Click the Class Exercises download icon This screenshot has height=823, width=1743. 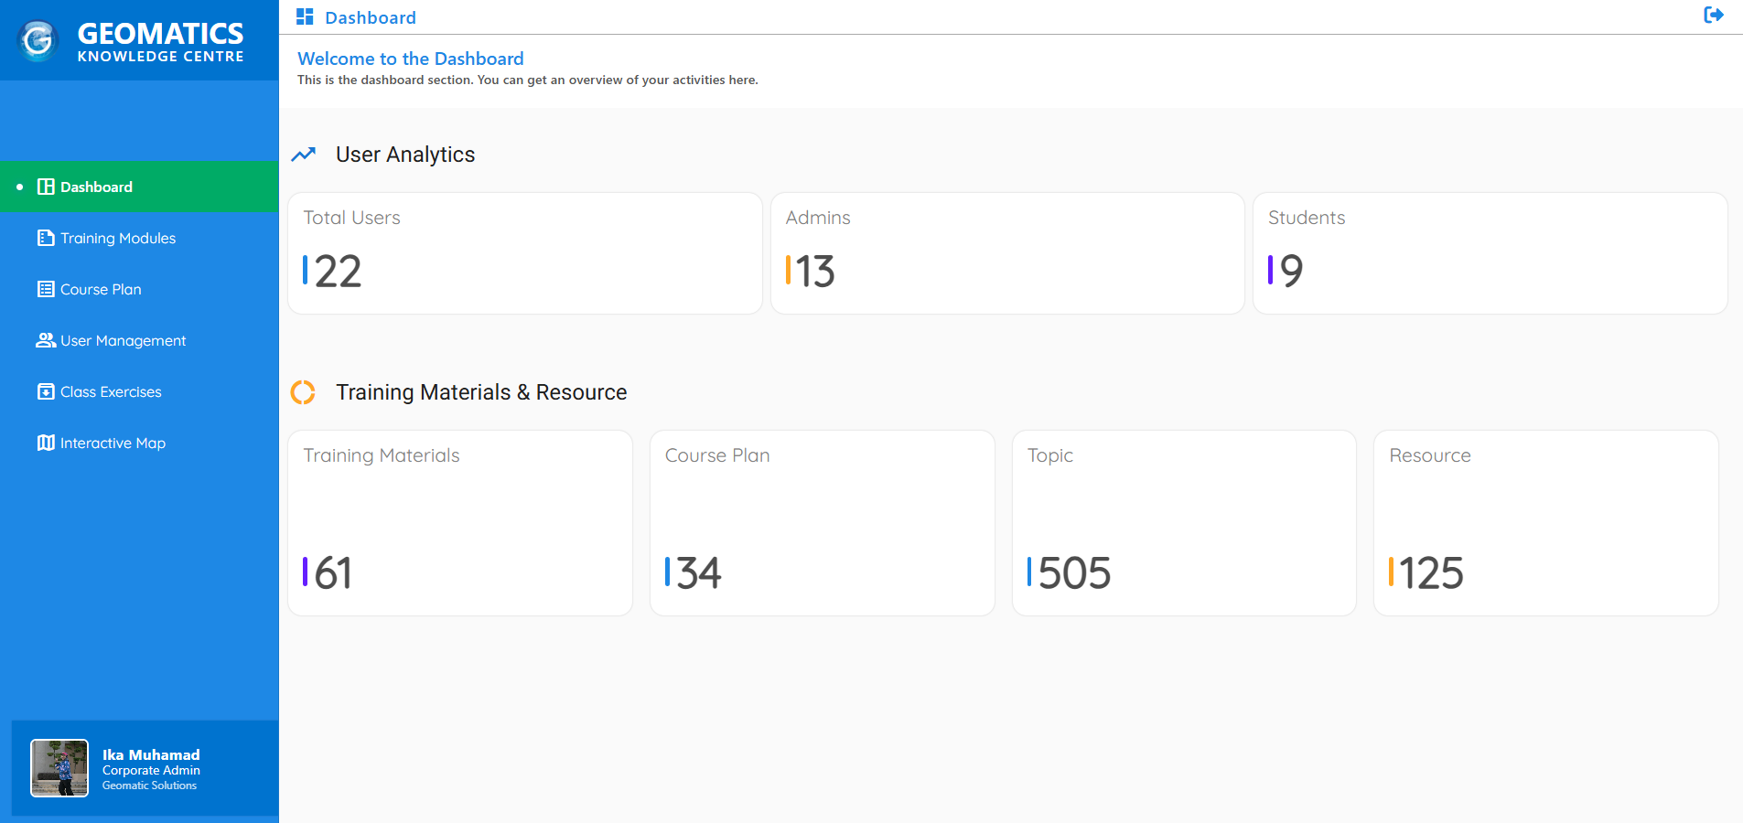pos(45,391)
